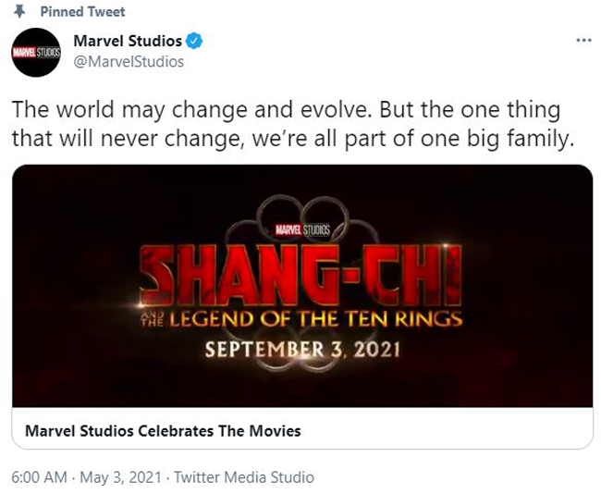The image size is (601, 494).
Task: Click the red SHANG-CHI title lettering
Action: [x=302, y=274]
